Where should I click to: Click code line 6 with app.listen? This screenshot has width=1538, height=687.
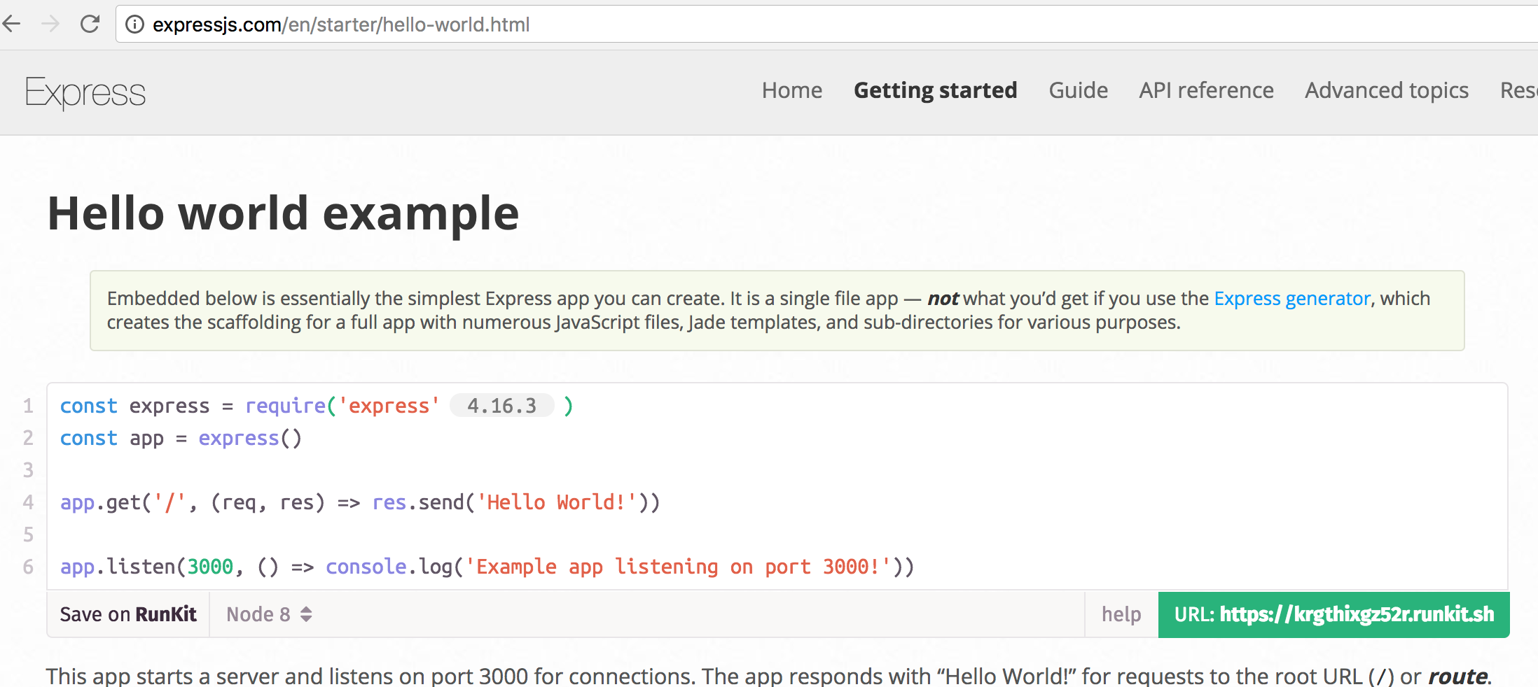487,567
